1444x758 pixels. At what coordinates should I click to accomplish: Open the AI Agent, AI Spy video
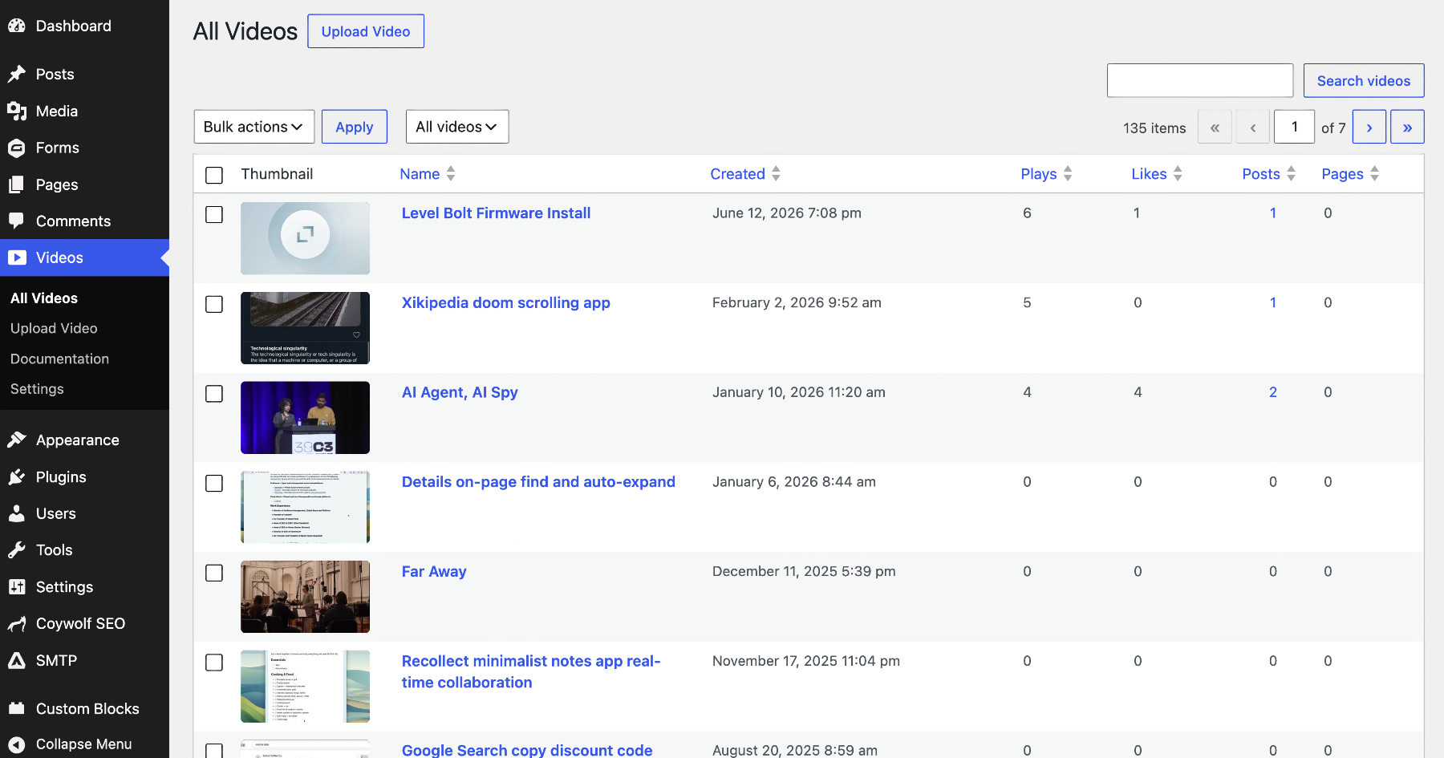click(x=460, y=392)
